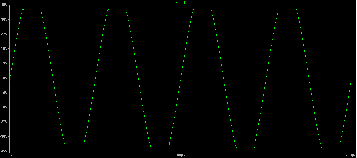Screen dimensions: 357x158
Task: Click the 45V vertical axis label
Action: [x=5, y=5]
